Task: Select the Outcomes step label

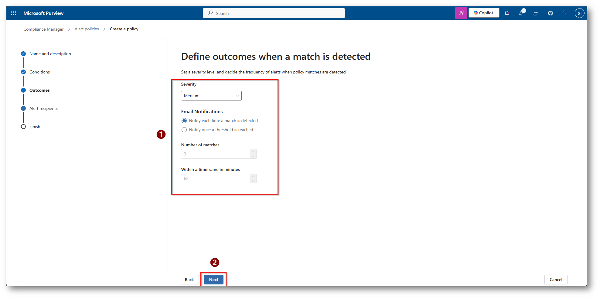Action: (x=39, y=90)
